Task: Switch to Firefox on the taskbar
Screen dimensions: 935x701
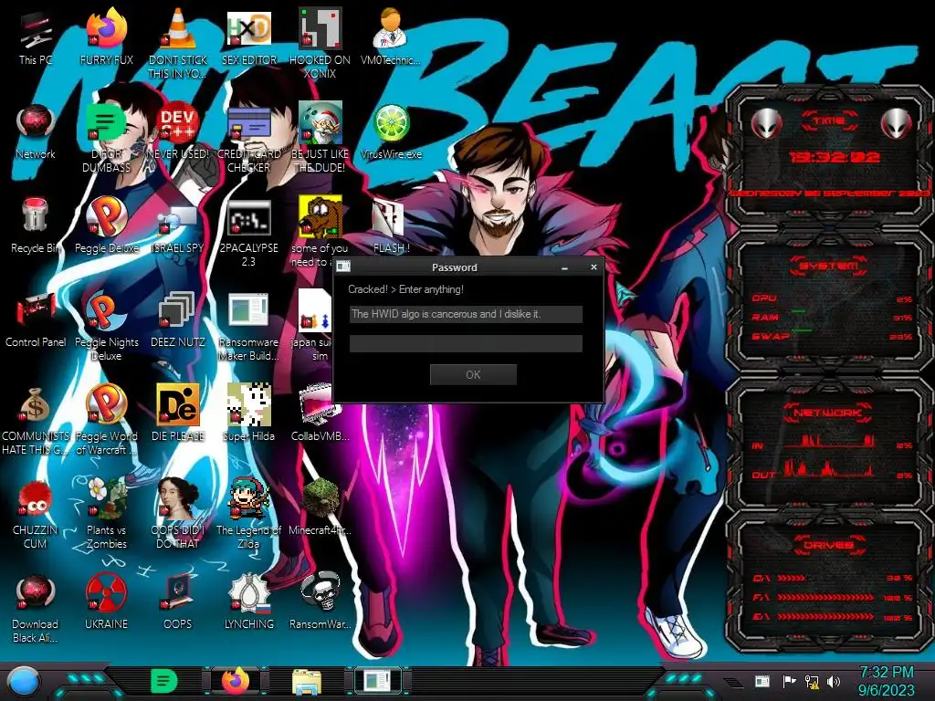Action: 235,681
